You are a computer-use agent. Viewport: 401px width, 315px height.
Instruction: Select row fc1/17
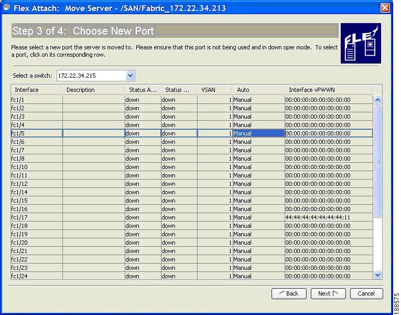[192, 217]
